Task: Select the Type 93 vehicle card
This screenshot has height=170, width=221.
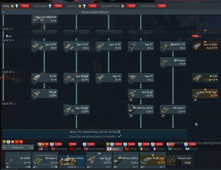Action: pos(141,77)
